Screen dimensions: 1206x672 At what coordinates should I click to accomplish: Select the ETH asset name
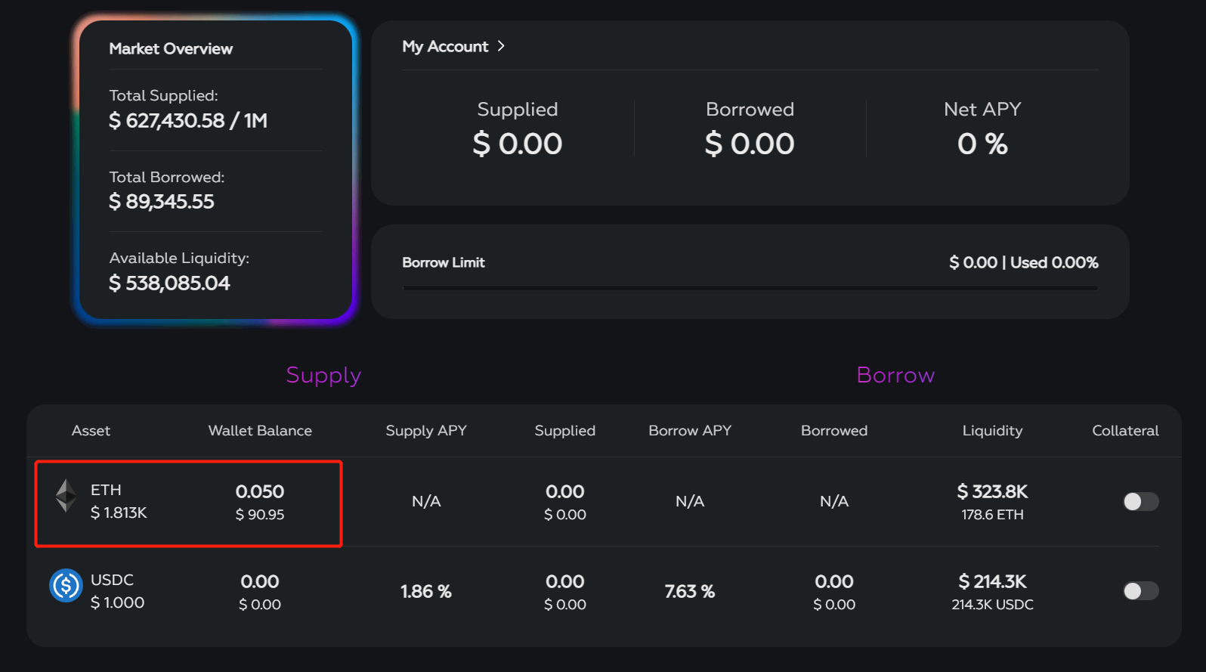106,490
